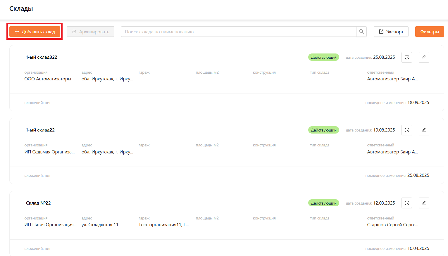
Task: Open history for Склад №22
Action: (407, 203)
